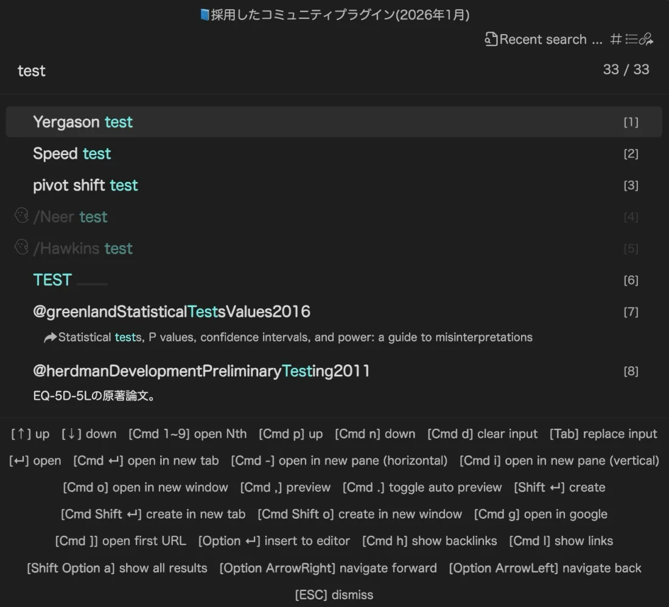Click the link with arrow icon
The image size is (669, 607).
[646, 40]
